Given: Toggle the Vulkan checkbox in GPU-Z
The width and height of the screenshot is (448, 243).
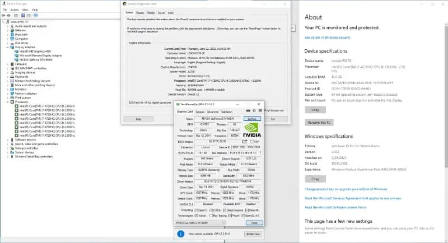Looking at the screenshot, I should [197, 216].
